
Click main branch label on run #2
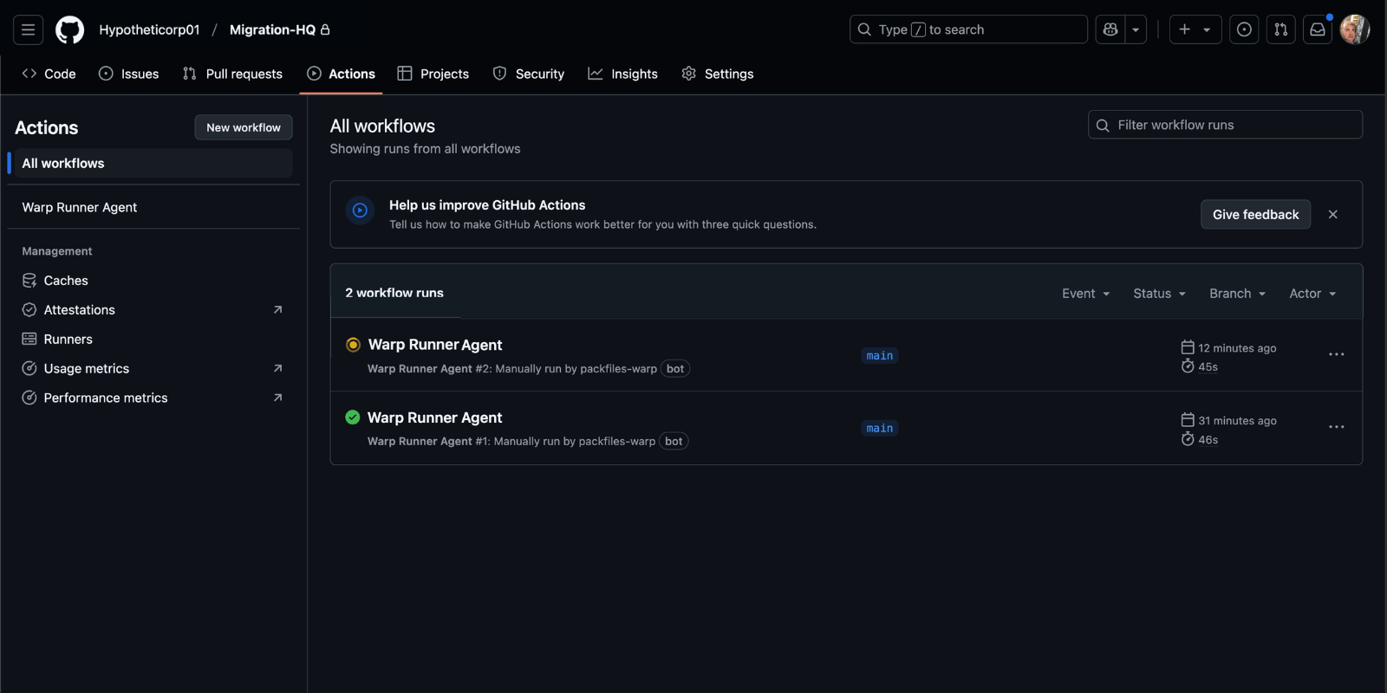(880, 356)
